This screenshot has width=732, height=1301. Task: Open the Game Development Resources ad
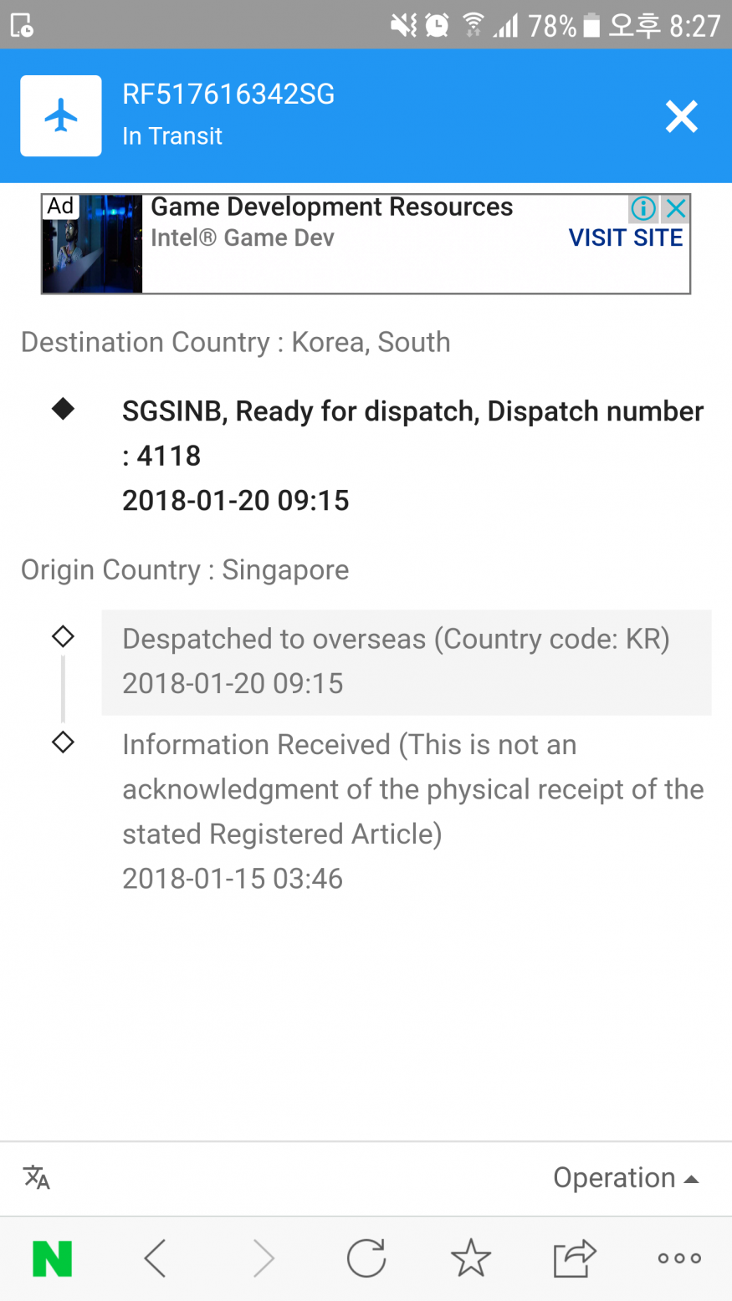pos(331,207)
